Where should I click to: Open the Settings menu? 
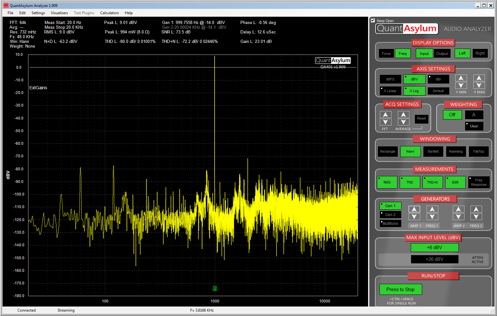point(38,13)
